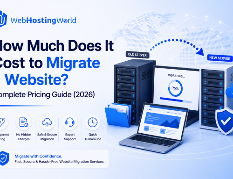Click the large shield with checkmark
The width and height of the screenshot is (233, 179).
225,121
